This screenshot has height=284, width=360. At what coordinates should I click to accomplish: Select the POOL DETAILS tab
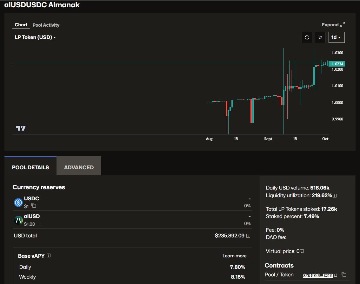(x=30, y=168)
